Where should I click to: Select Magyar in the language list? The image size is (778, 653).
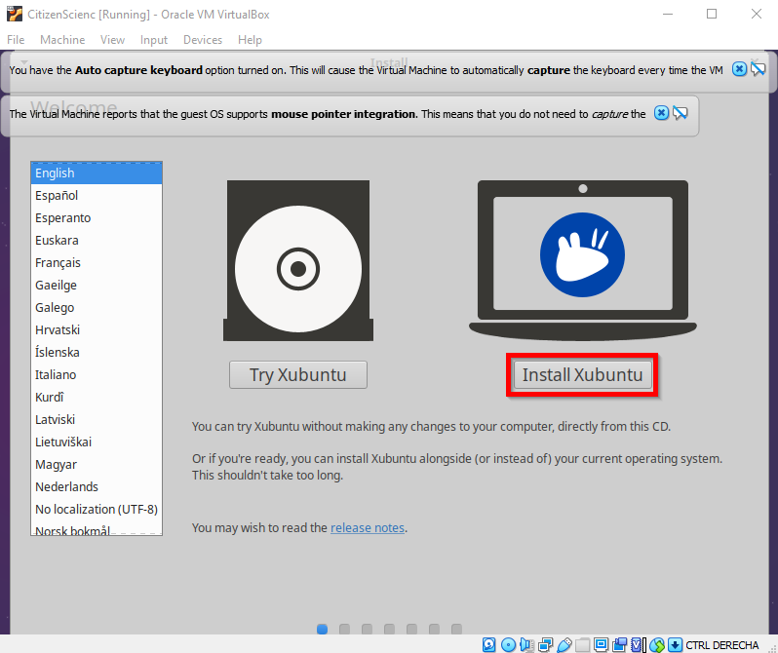(x=97, y=465)
